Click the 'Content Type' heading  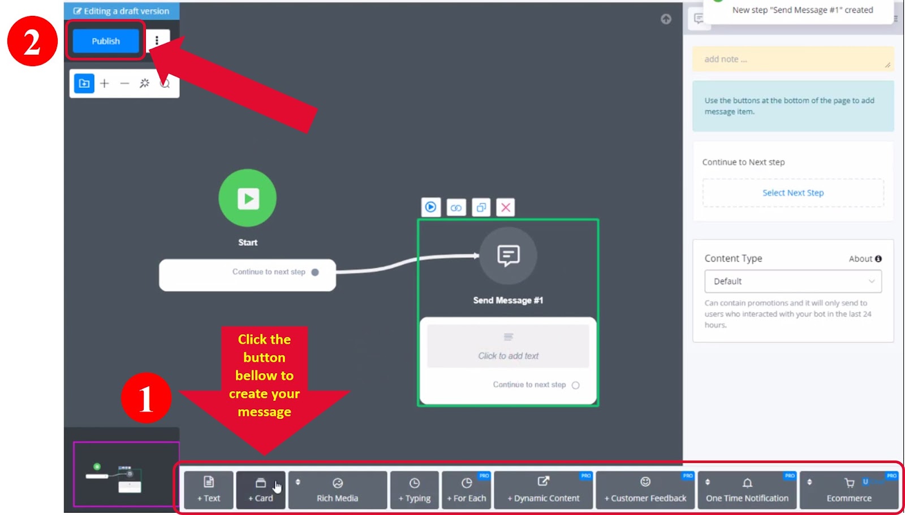[733, 258]
